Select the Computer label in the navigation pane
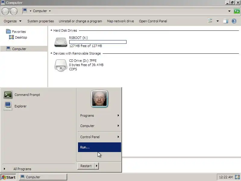The image size is (241, 181). coord(19,49)
